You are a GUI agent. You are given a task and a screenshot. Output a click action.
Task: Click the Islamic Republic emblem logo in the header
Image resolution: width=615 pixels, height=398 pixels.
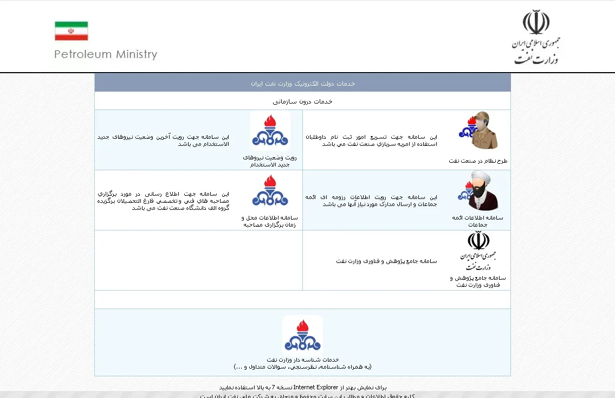click(x=536, y=37)
